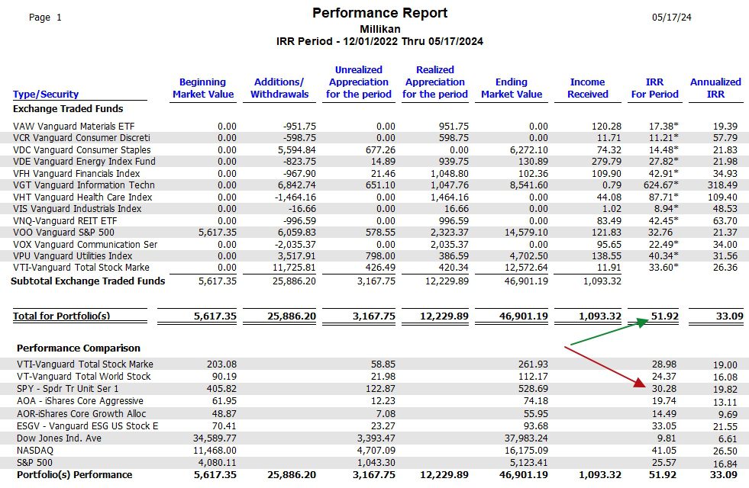This screenshot has width=749, height=488.
Task: Click total annualized IRR value 33.09
Action: tap(729, 316)
